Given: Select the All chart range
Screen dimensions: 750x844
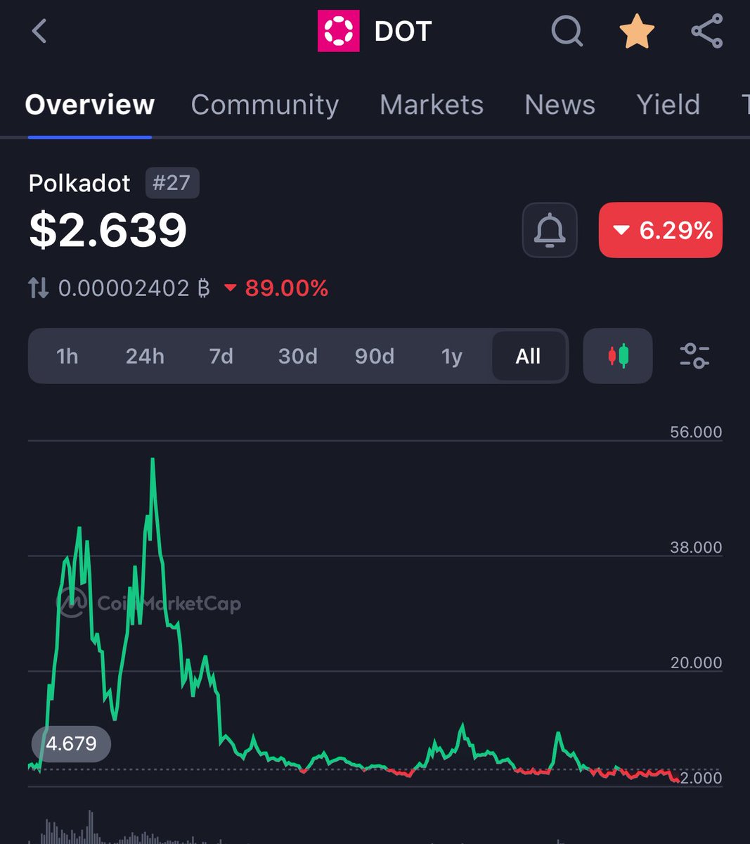Looking at the screenshot, I should (529, 356).
